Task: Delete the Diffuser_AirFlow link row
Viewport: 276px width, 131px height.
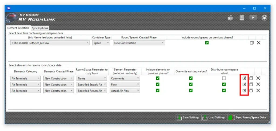Action: coord(258,43)
